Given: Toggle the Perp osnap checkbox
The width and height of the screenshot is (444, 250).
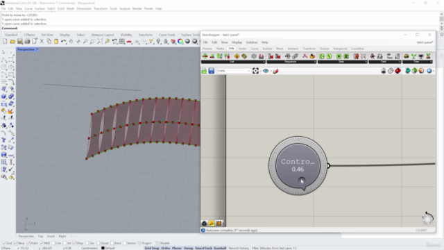Looking at the screenshot, I should tap(74, 243).
